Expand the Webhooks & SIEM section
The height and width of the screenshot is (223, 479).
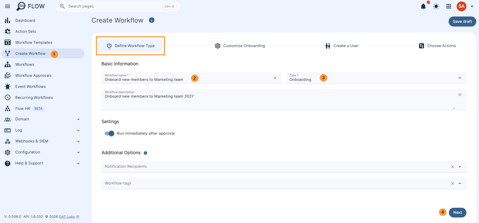click(x=78, y=141)
